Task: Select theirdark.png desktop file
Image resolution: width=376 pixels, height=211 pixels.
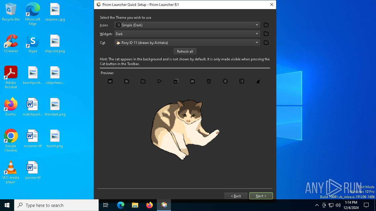Action: 55,107
